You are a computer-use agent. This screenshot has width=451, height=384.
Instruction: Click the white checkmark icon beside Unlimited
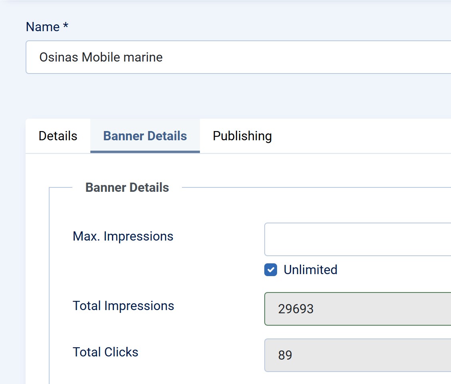tap(271, 270)
